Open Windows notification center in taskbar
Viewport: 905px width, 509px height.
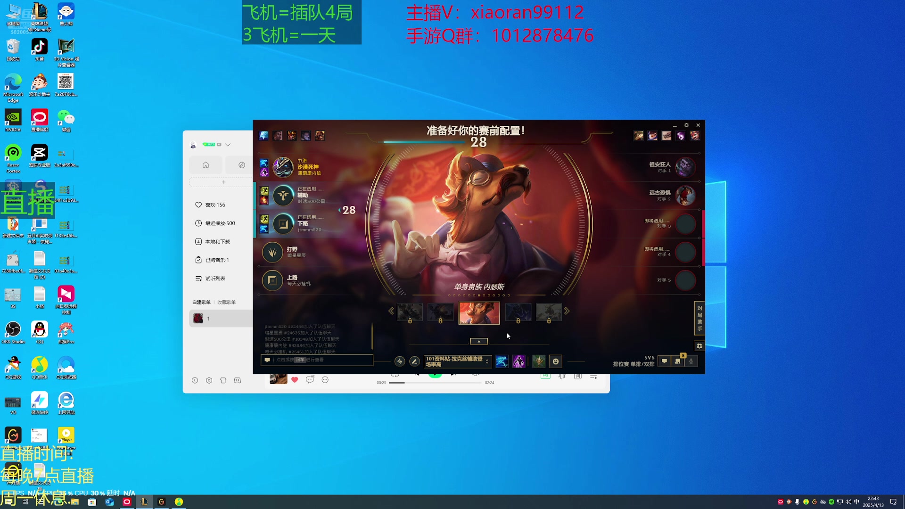coord(893,502)
